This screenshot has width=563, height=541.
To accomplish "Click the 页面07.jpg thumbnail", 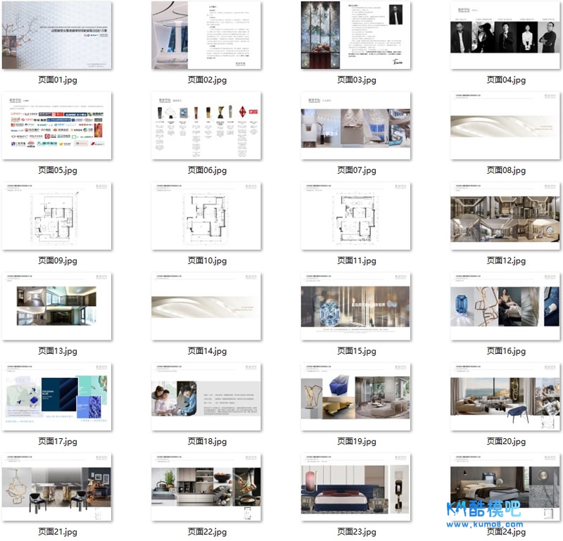I will (x=356, y=125).
